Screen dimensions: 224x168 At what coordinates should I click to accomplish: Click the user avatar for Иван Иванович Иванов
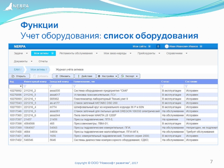(167, 46)
